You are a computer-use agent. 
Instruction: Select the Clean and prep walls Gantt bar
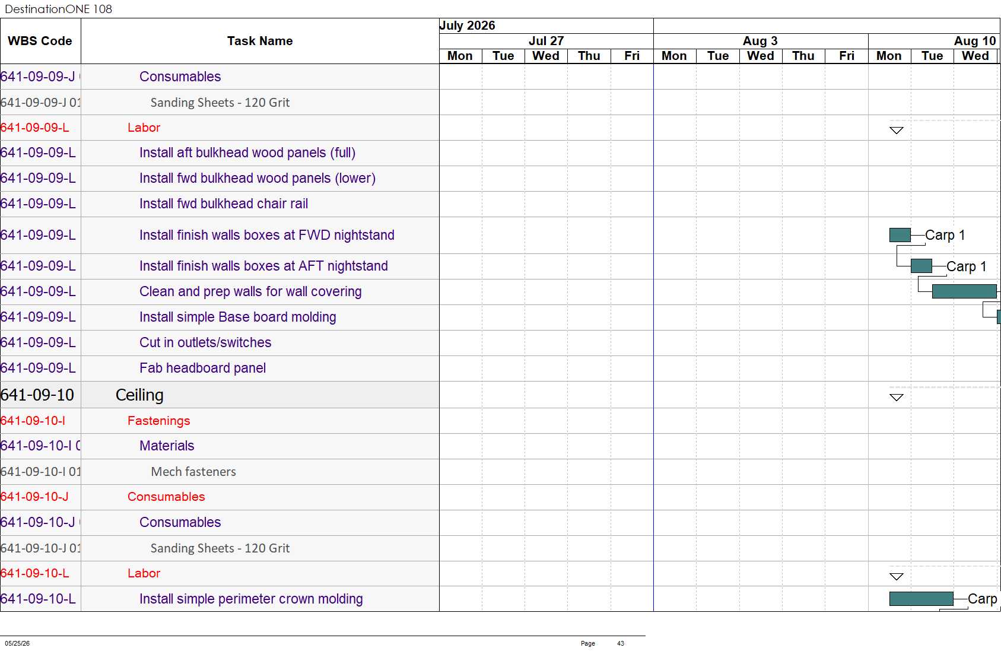964,291
